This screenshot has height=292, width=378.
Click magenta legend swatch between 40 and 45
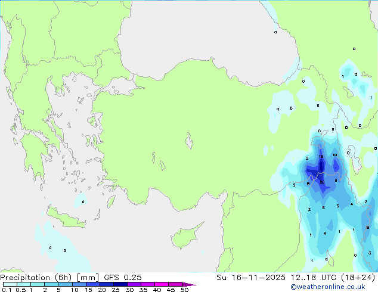tap(162, 284)
